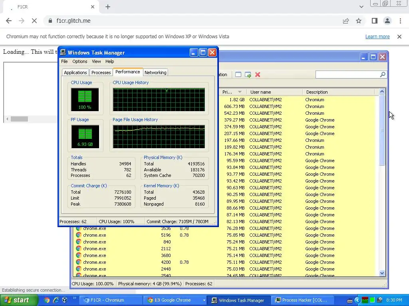Open a new browser tab

(108, 7)
